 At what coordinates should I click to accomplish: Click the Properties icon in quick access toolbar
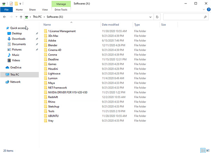coord(11,3)
